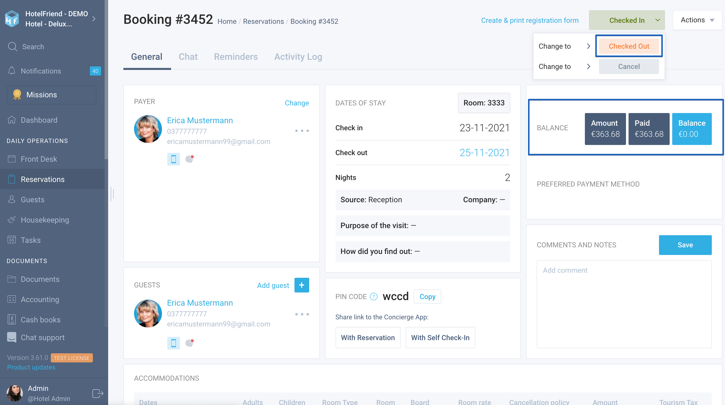This screenshot has width=725, height=405.
Task: Open the Checked In status dropdown
Action: tap(627, 20)
